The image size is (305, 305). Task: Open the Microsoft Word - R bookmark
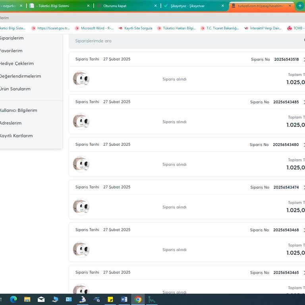click(95, 28)
